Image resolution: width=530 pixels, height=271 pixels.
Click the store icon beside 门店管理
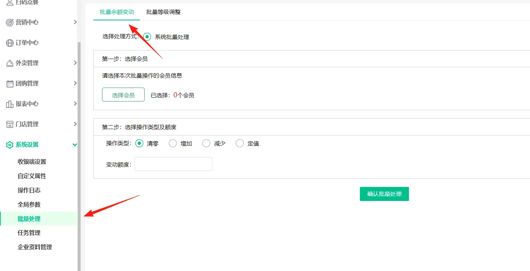tap(10, 124)
